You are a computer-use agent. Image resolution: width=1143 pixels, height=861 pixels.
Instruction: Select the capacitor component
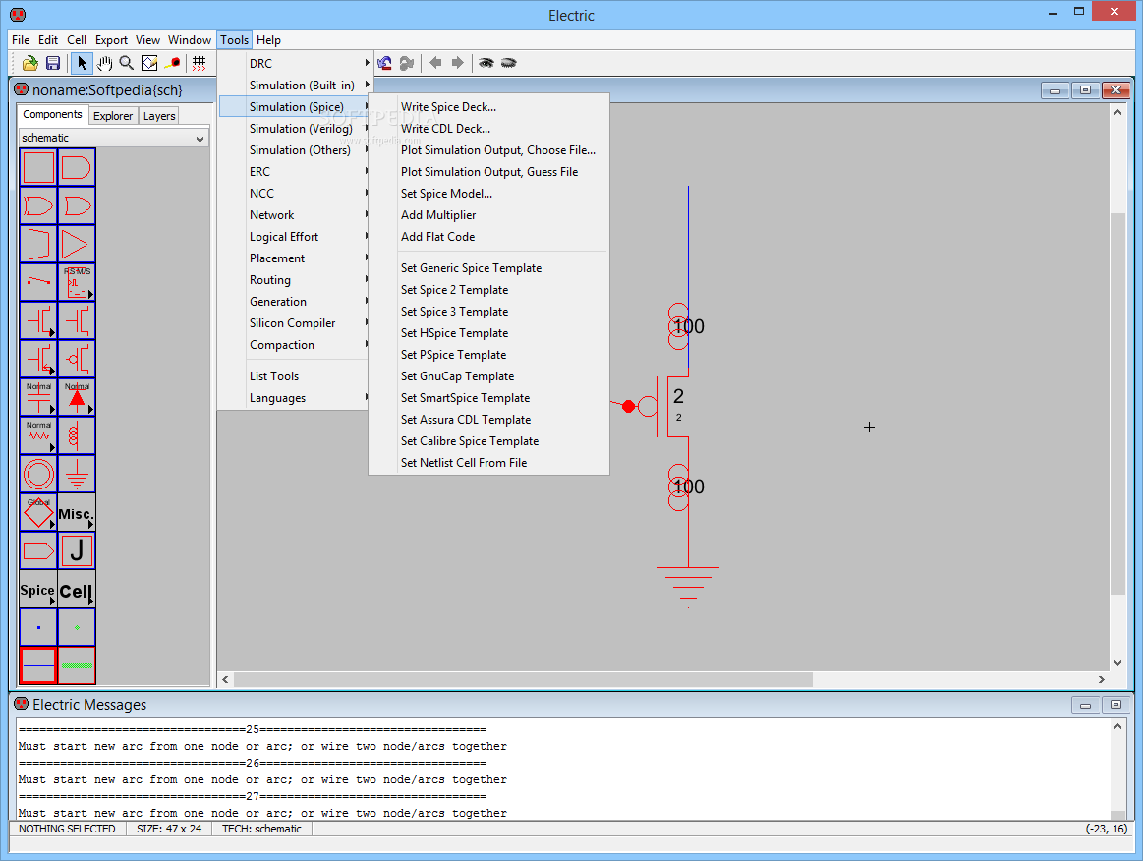point(38,397)
